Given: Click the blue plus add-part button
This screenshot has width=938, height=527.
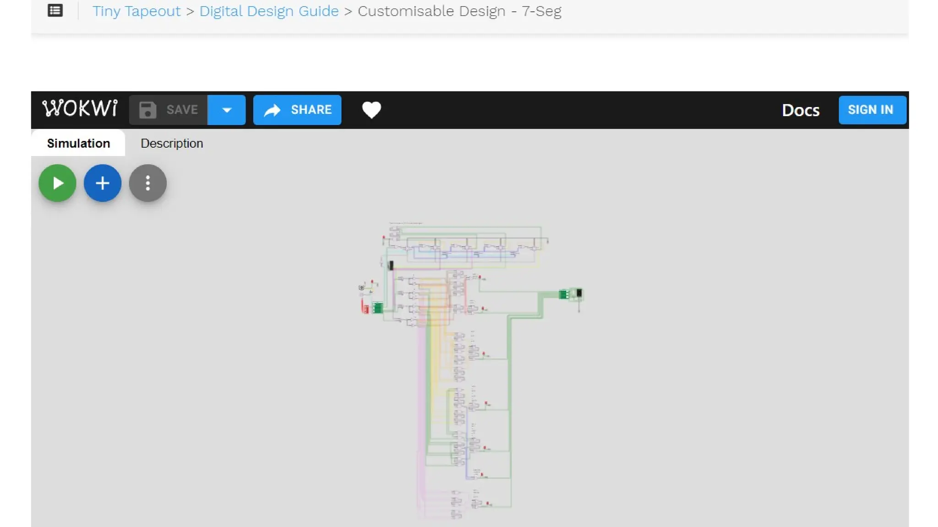Looking at the screenshot, I should click(103, 183).
